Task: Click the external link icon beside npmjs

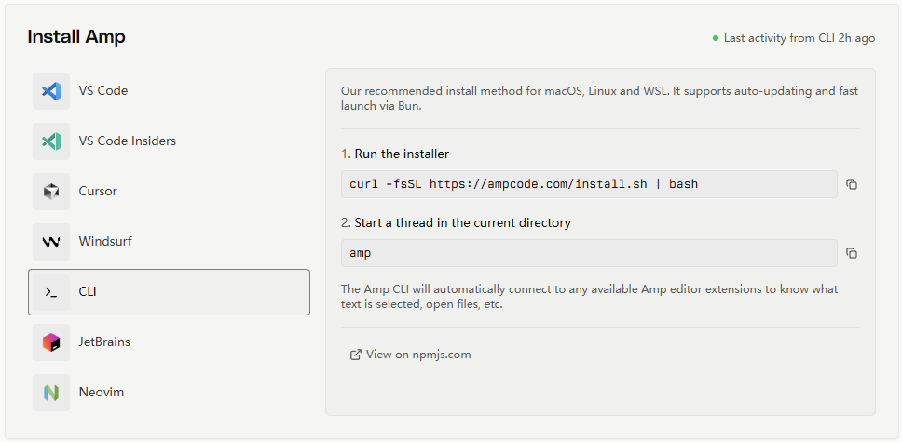Action: (x=355, y=355)
